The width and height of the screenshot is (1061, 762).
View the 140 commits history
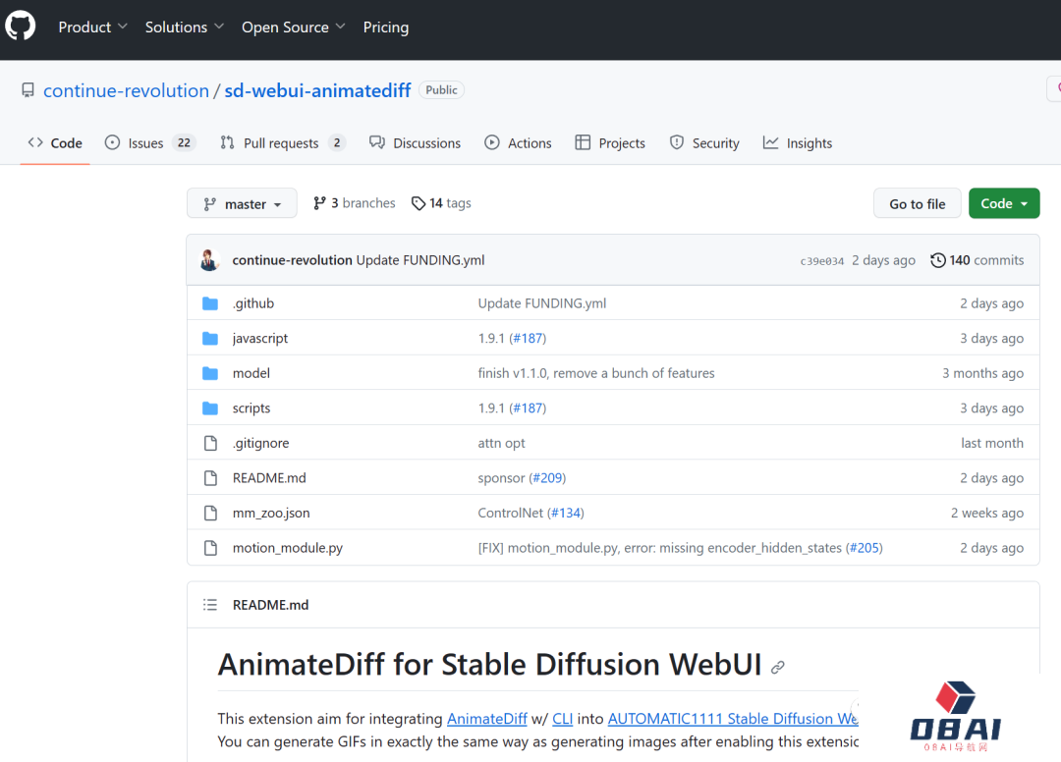977,260
